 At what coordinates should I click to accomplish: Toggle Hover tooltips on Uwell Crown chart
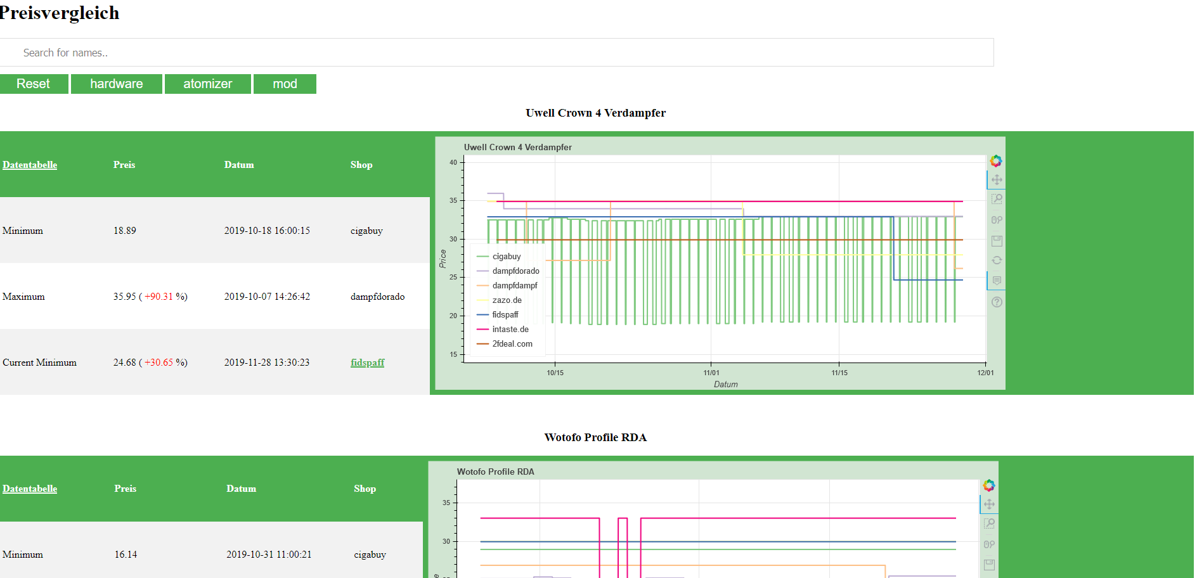tap(997, 281)
